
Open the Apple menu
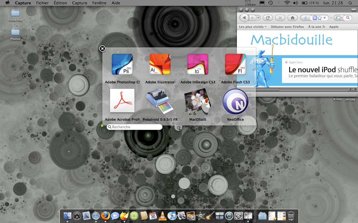pos(8,3)
